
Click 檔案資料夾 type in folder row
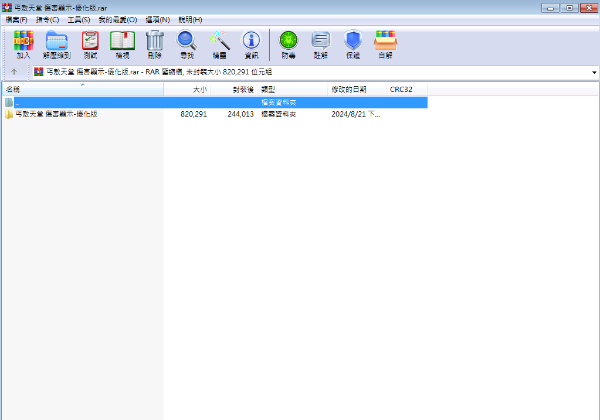click(279, 114)
